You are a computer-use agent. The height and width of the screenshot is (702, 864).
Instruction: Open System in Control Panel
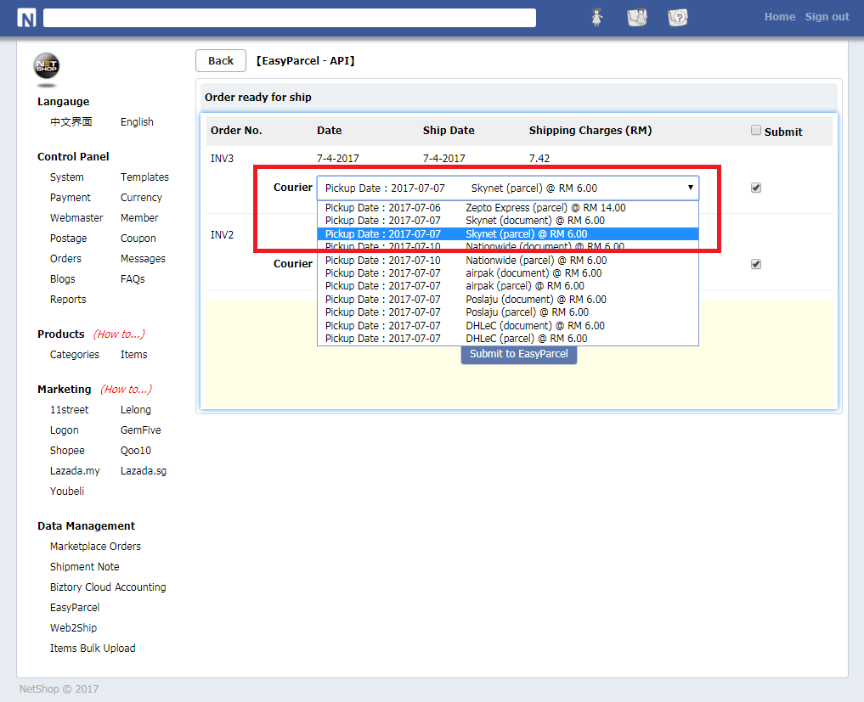66,177
